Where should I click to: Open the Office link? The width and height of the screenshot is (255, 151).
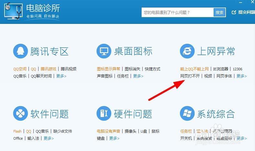click(18, 138)
